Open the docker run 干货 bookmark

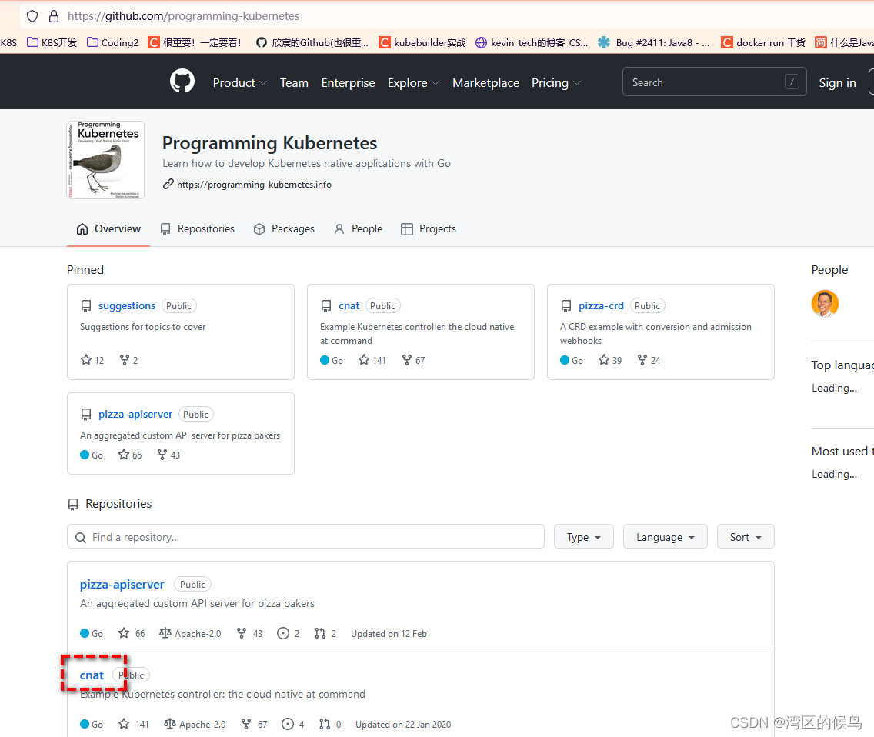763,42
